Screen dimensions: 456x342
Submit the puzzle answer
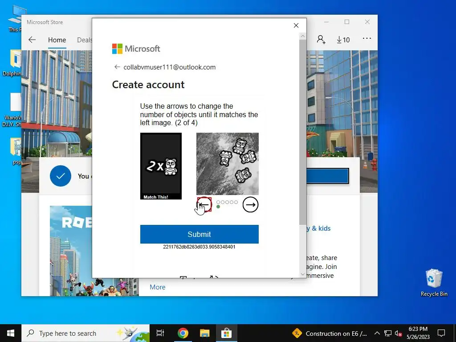click(199, 234)
